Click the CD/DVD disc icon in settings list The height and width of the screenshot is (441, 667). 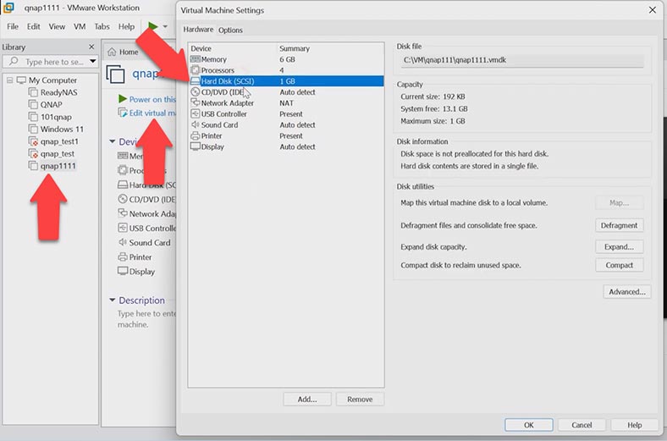[x=196, y=92]
